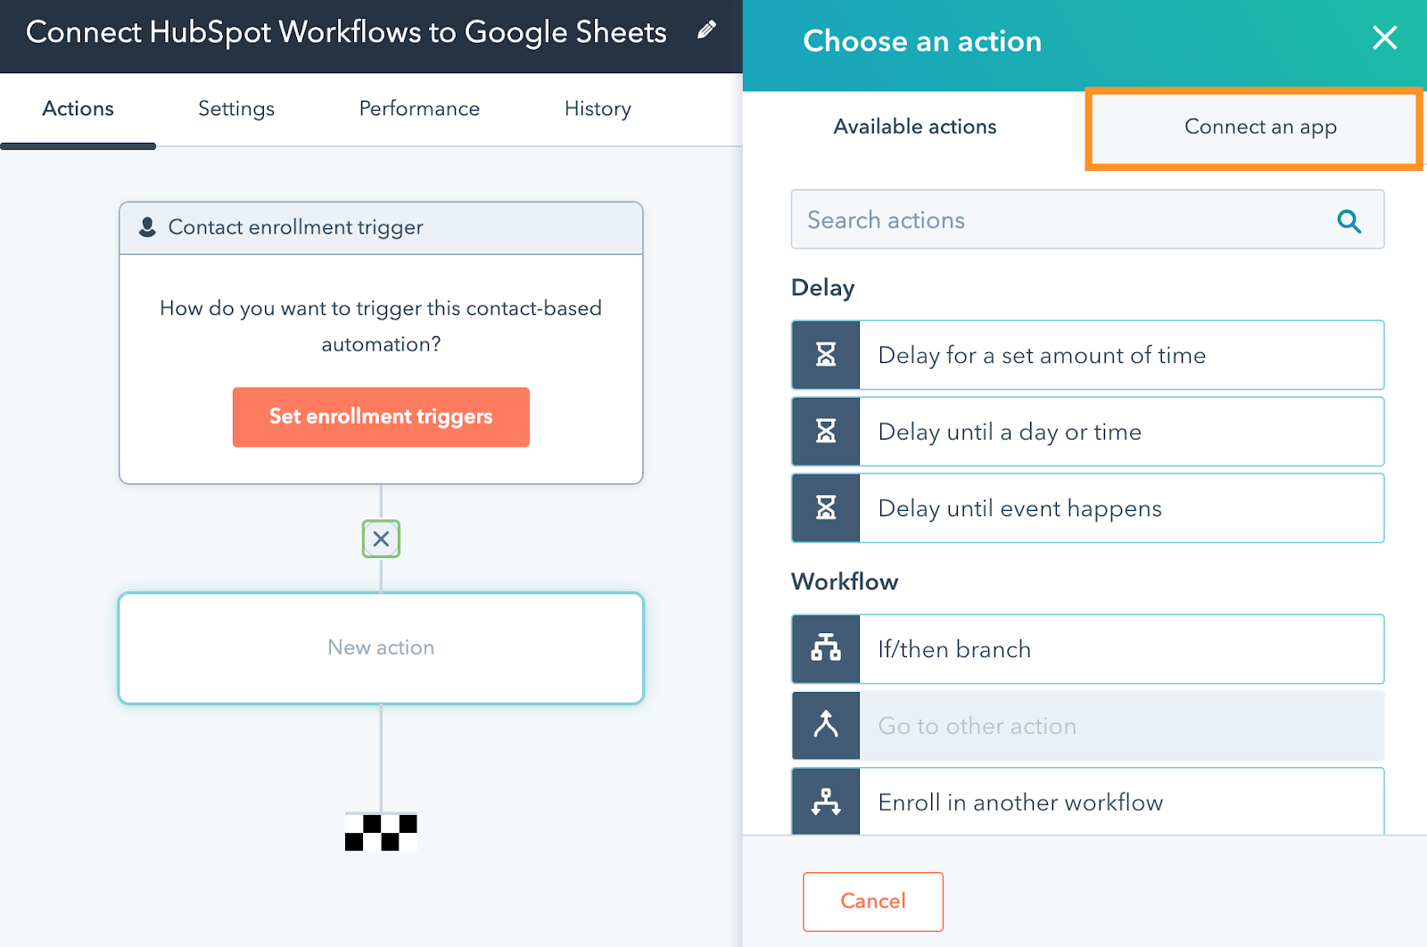Click the contact icon on the enrollment trigger
This screenshot has width=1427, height=947.
[147, 227]
